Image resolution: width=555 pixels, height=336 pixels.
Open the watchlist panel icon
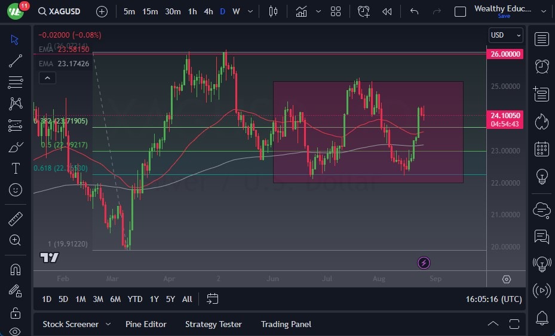(x=542, y=39)
